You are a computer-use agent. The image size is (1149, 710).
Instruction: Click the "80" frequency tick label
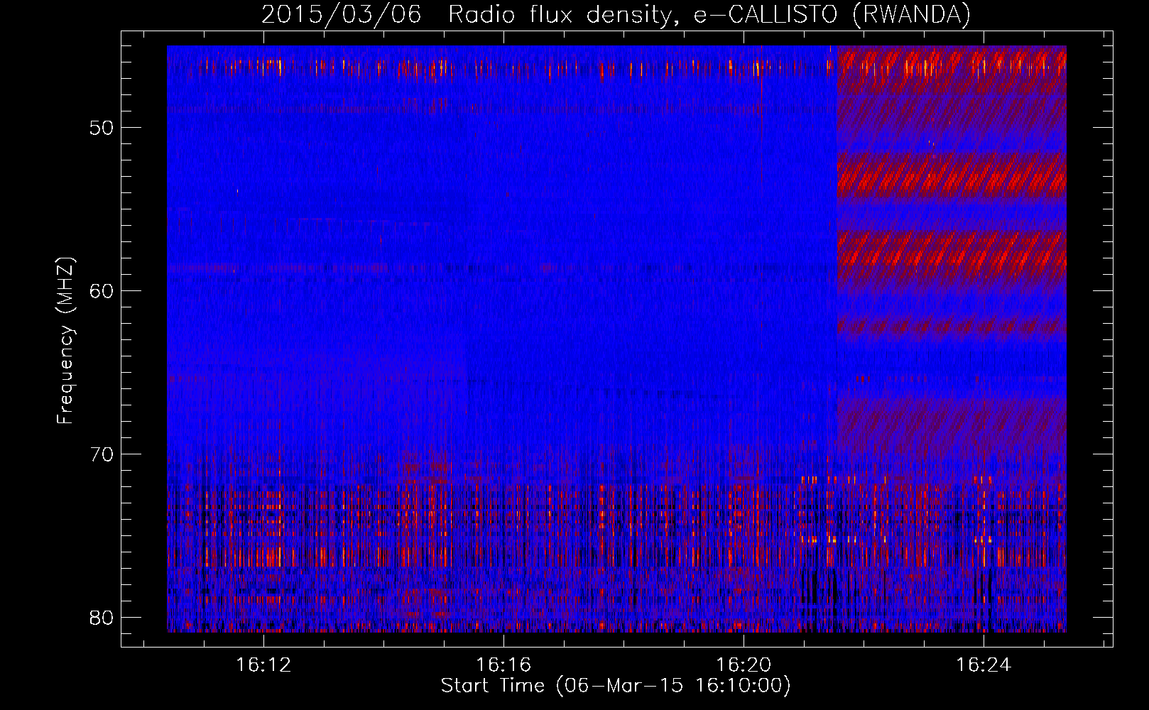(102, 618)
